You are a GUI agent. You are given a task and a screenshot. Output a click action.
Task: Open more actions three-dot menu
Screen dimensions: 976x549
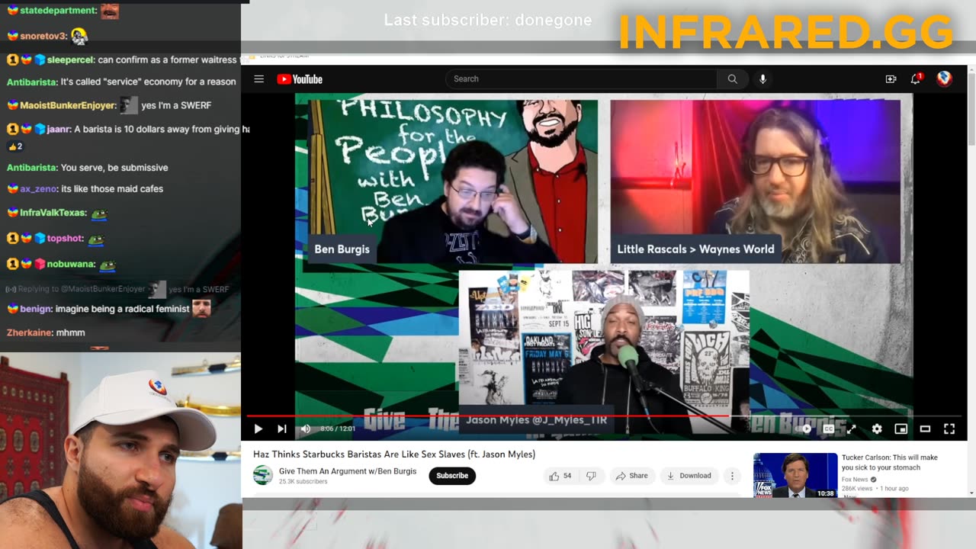(732, 476)
